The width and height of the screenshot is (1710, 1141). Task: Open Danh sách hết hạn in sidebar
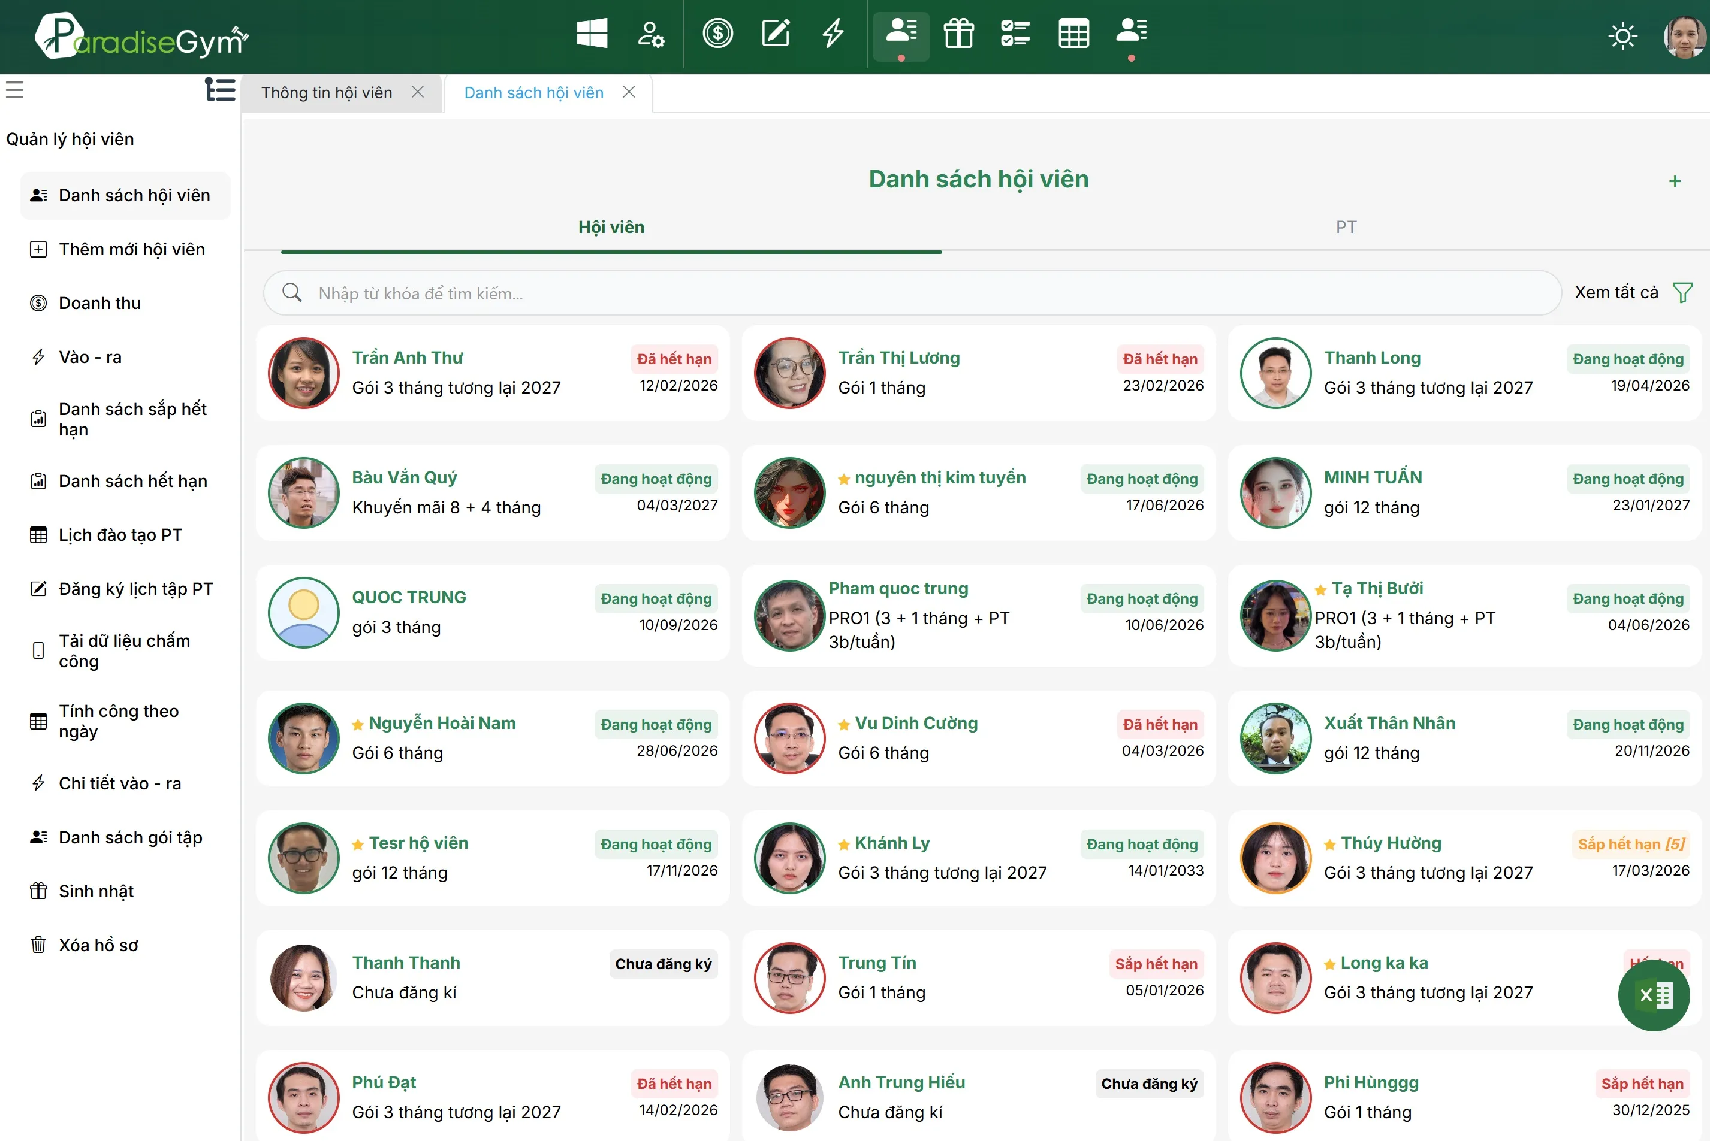pos(125,481)
